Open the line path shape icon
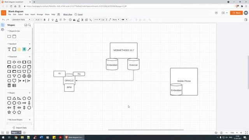The width and height of the screenshot is (249, 140). [110, 20]
